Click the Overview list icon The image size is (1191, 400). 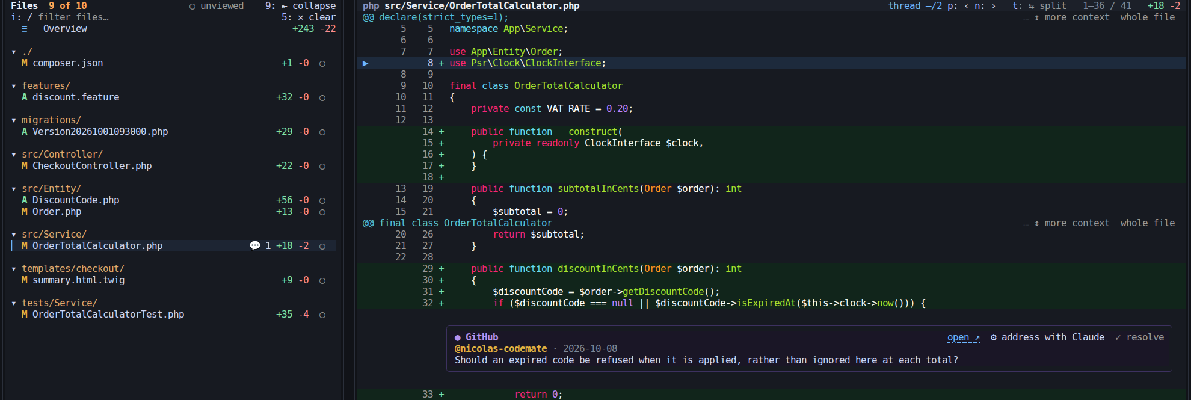pos(25,29)
